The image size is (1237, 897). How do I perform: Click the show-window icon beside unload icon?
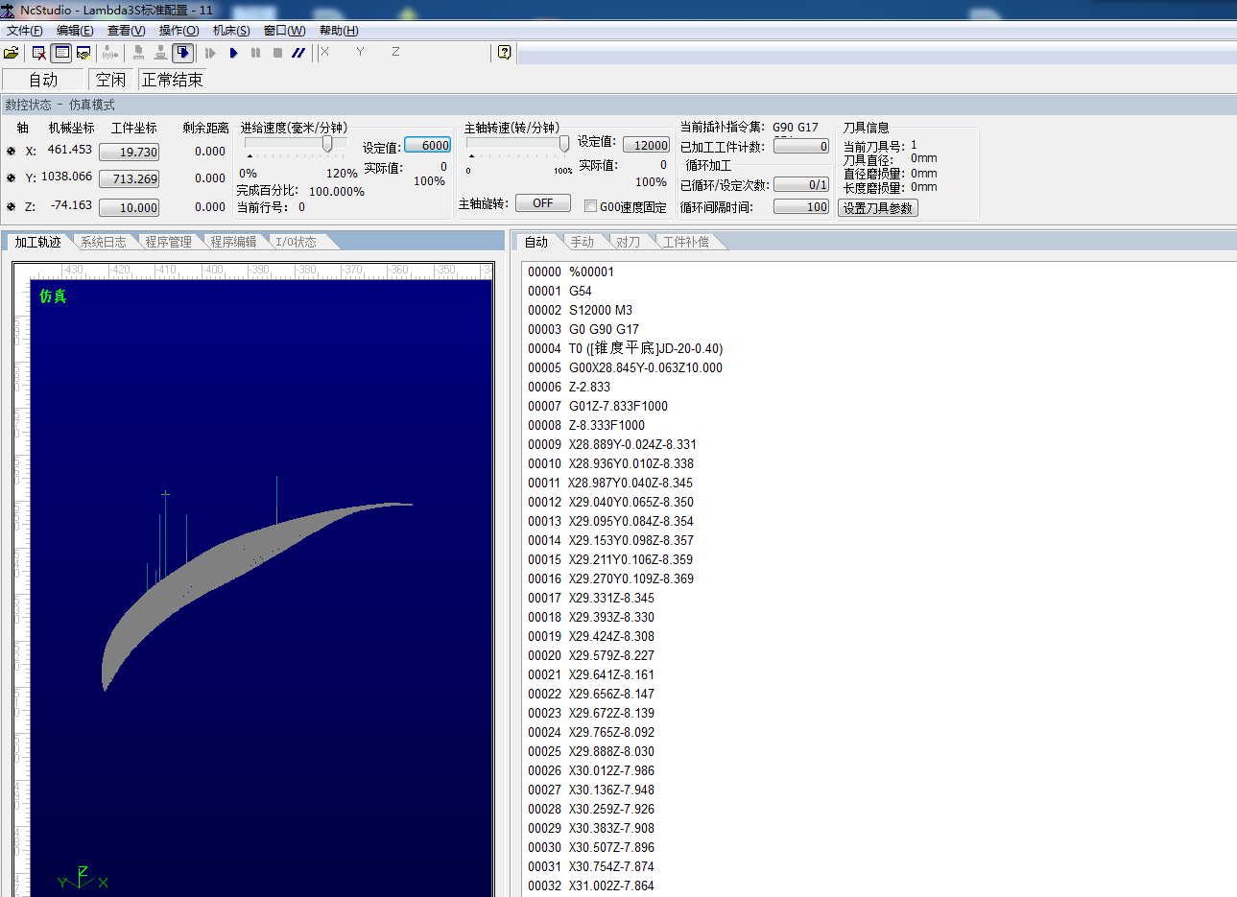click(61, 53)
